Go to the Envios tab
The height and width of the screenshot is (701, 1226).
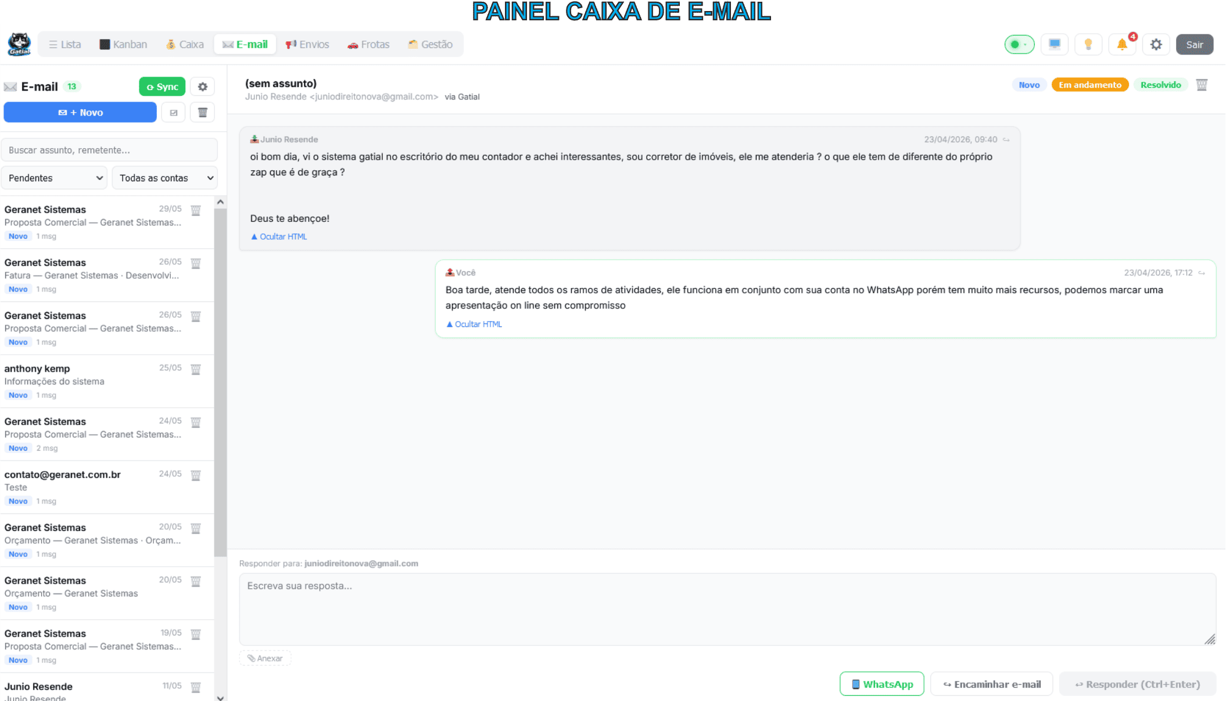307,44
